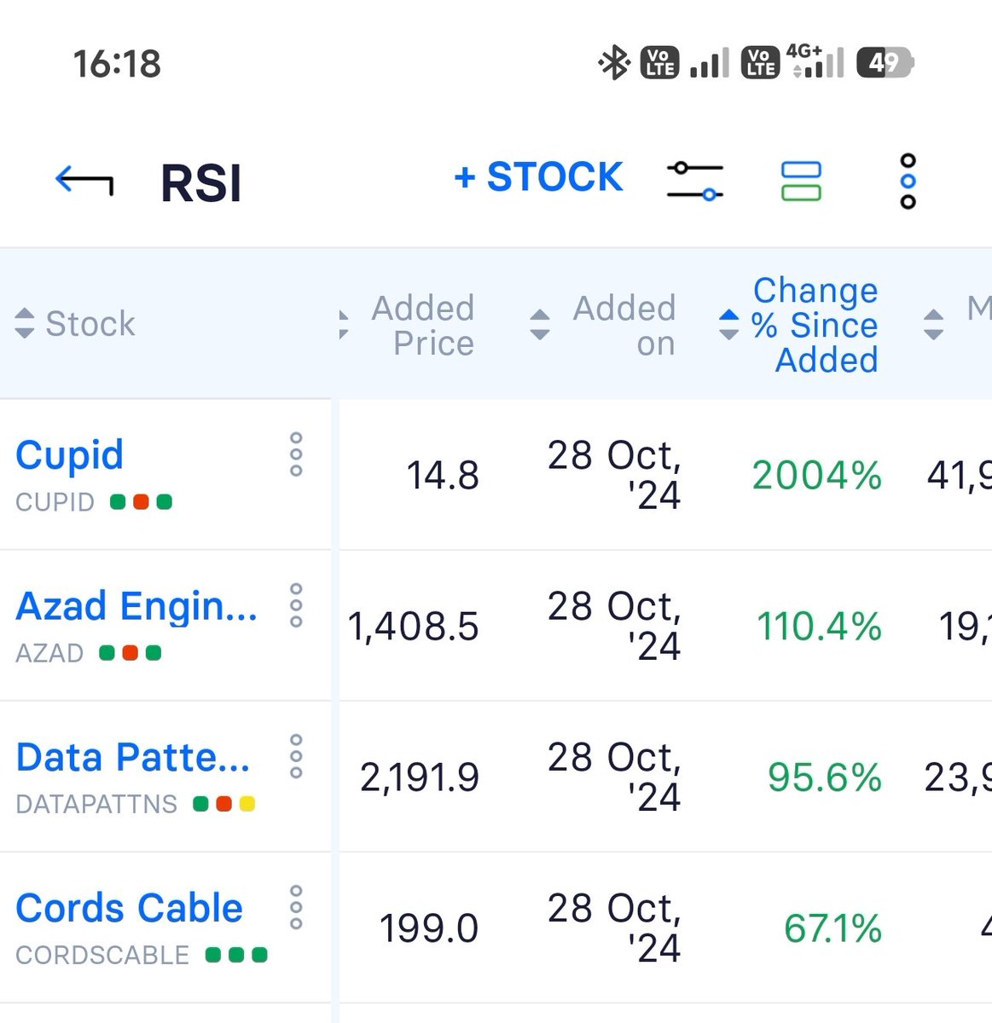The image size is (992, 1023).
Task: Tap Cupid's 28 Oct, '24 date
Action: pyautogui.click(x=613, y=475)
